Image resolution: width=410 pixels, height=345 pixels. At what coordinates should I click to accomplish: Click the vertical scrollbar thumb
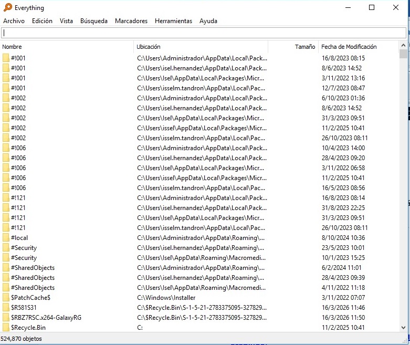[x=403, y=54]
